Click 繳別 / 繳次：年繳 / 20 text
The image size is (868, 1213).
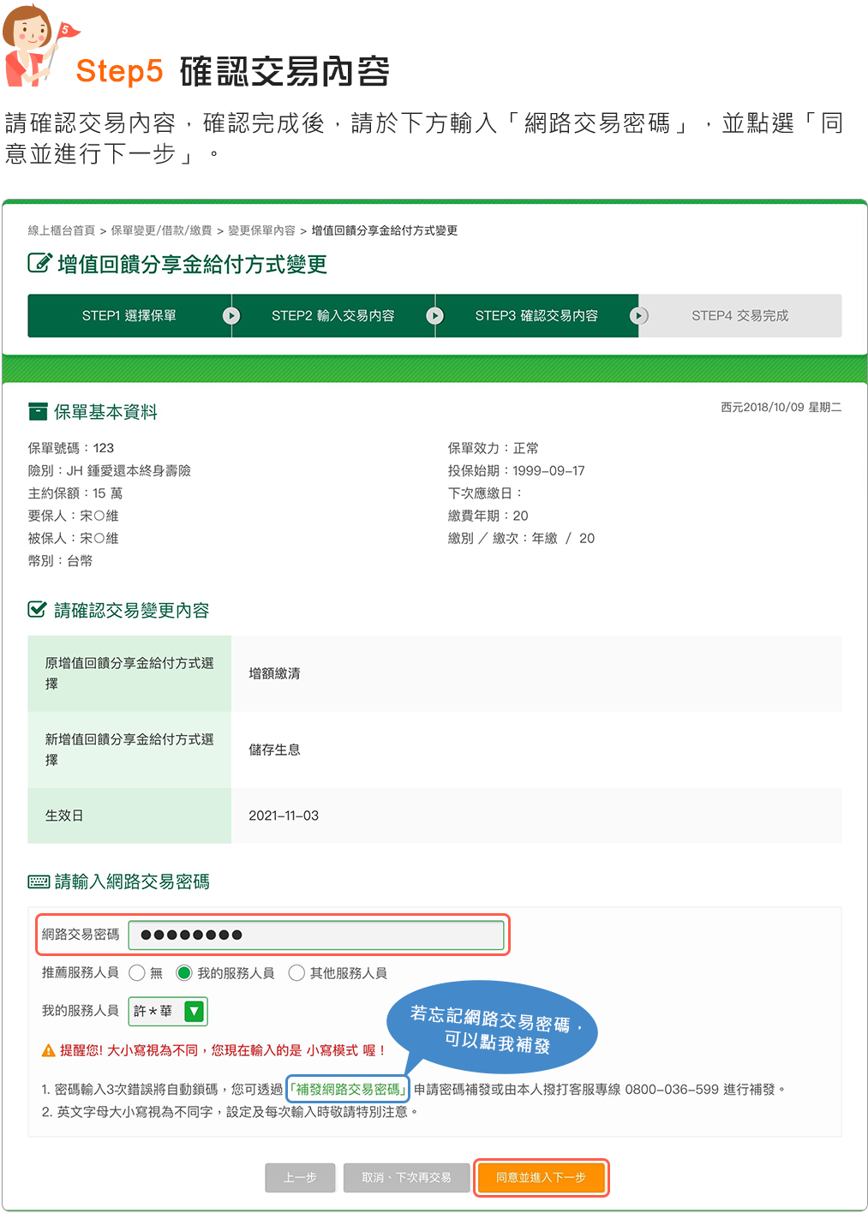pos(521,538)
